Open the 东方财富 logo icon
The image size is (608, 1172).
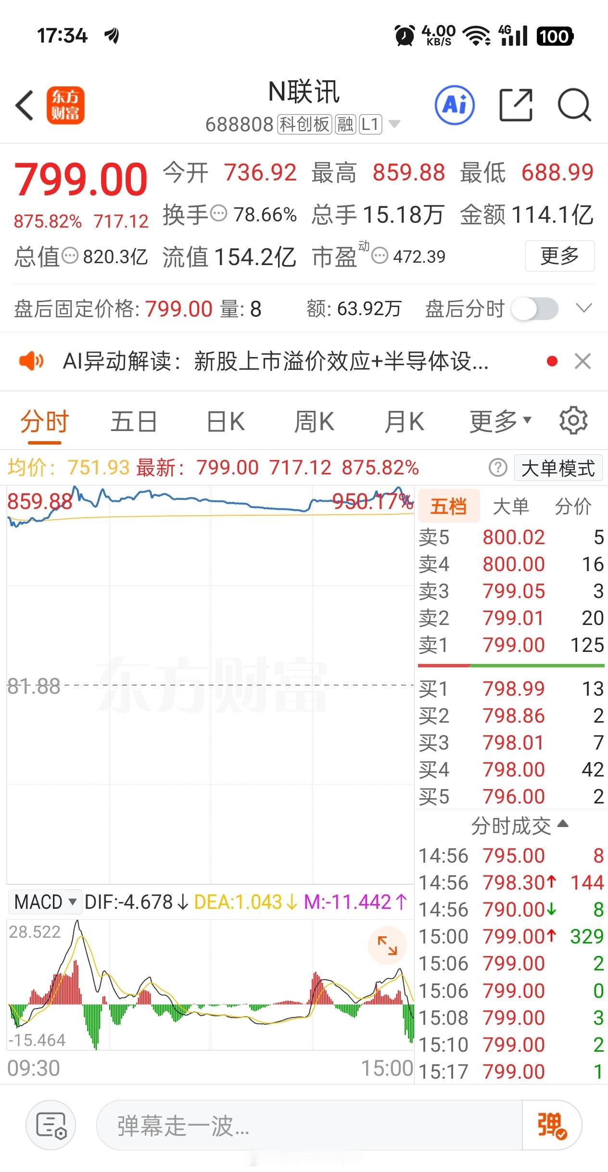coord(65,105)
